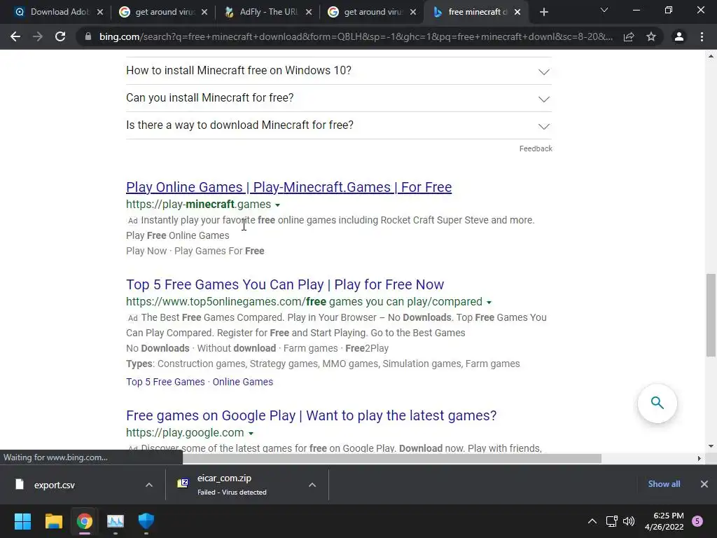
Task: Open the export.csv download item
Action: click(73, 485)
